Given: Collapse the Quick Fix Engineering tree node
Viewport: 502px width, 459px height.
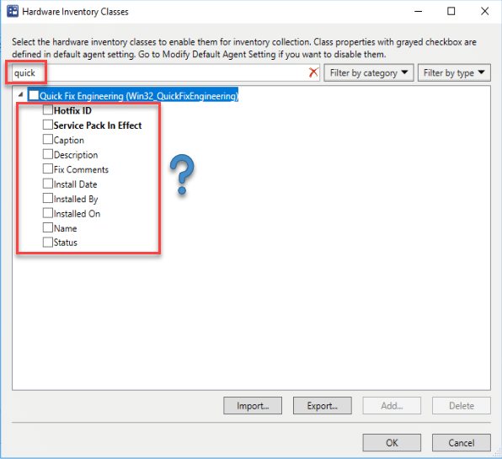Looking at the screenshot, I should coord(20,94).
